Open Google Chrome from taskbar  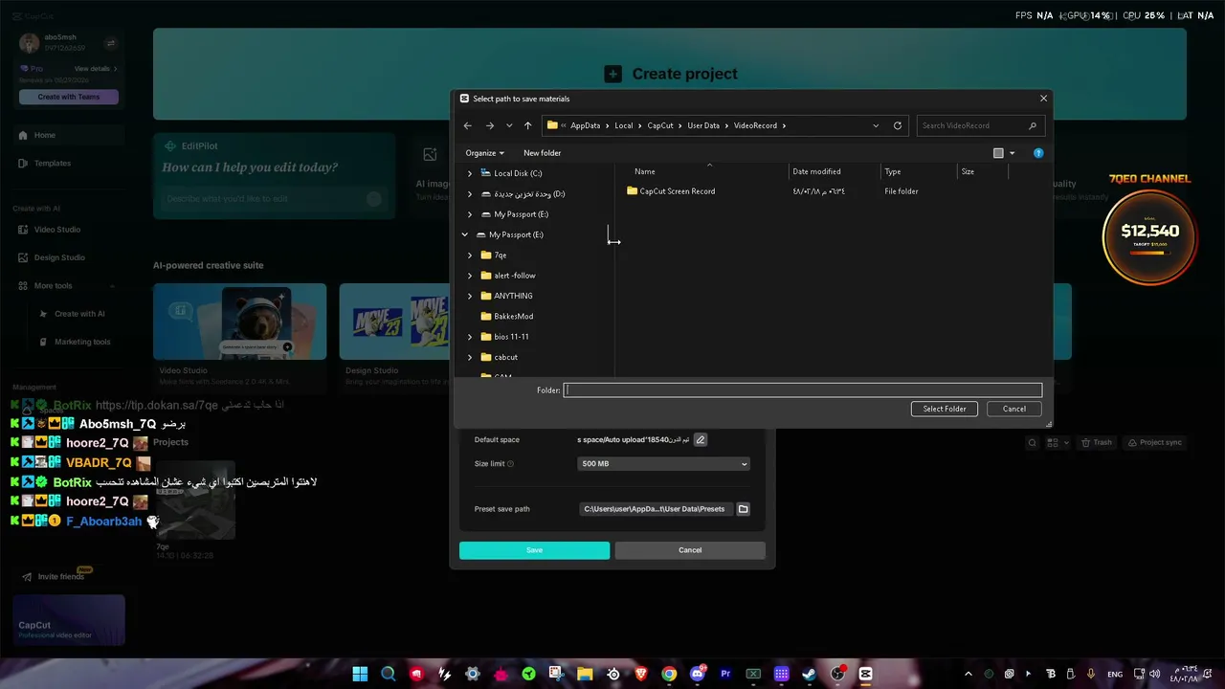669,674
